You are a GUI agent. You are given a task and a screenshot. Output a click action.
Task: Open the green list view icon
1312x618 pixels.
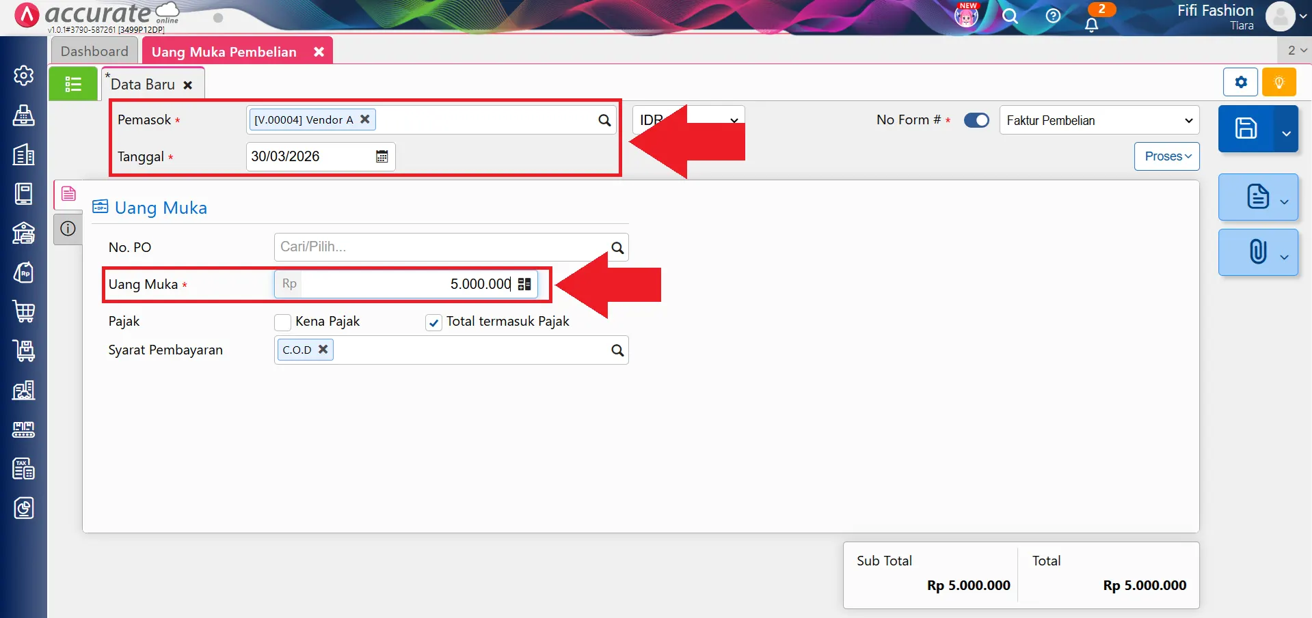[73, 84]
